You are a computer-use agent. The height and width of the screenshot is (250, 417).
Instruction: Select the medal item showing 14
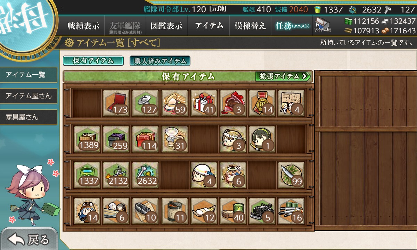pos(262,103)
